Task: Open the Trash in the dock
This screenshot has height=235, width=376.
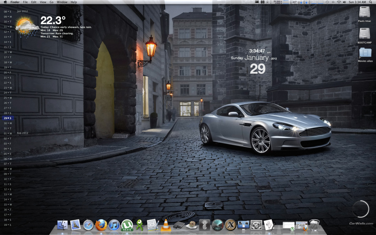Action: [314, 225]
